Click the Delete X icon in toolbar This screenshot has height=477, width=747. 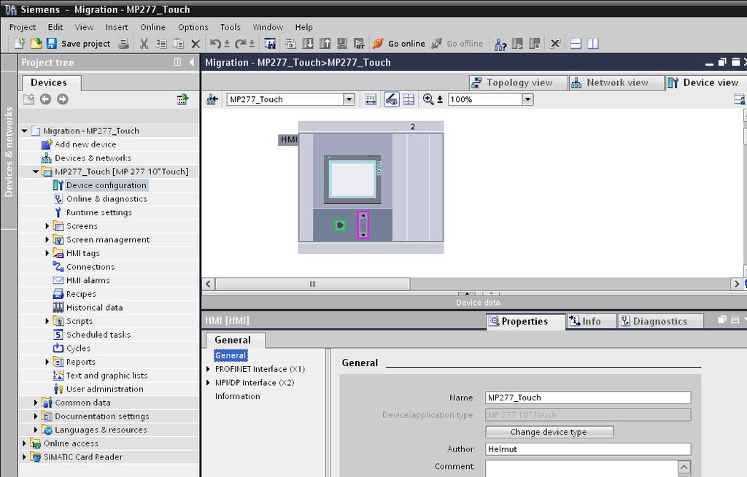pos(196,44)
